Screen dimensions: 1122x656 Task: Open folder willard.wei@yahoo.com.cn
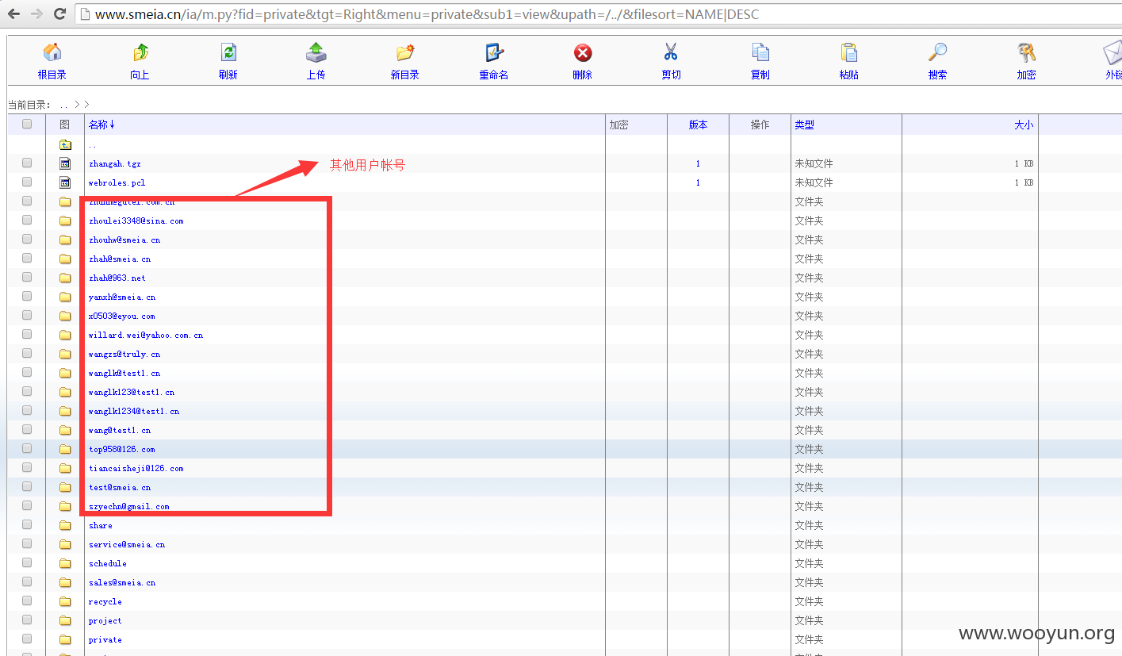tap(146, 335)
